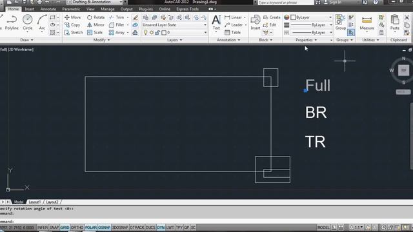Toggle SNAP mode in status bar
Screen dimensions: 413x232
[x=54, y=227]
